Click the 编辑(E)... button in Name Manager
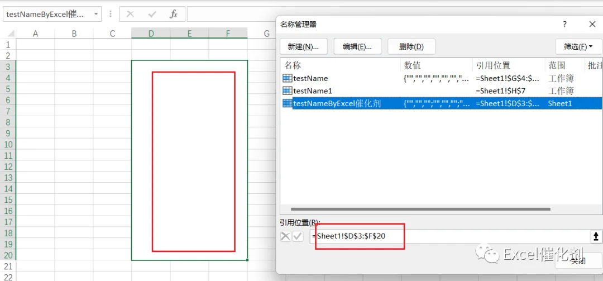This screenshot has height=281, width=603. [357, 46]
